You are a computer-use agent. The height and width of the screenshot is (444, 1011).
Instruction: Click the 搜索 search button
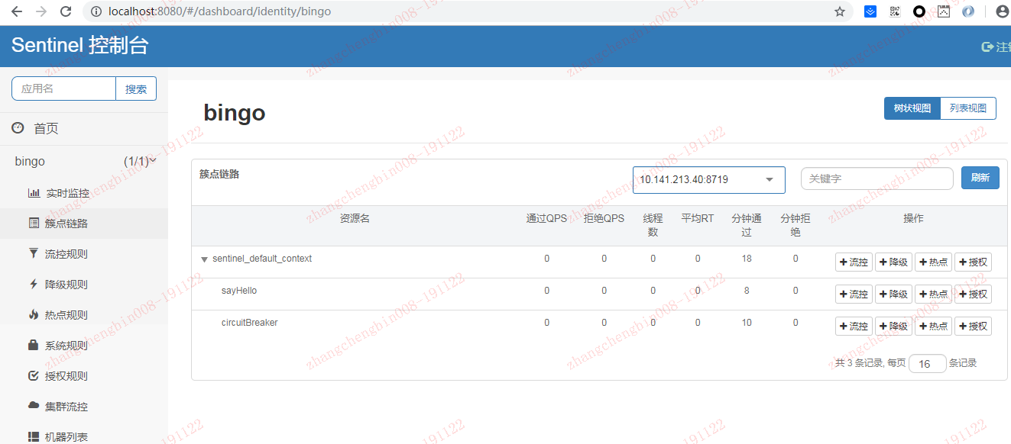[136, 88]
